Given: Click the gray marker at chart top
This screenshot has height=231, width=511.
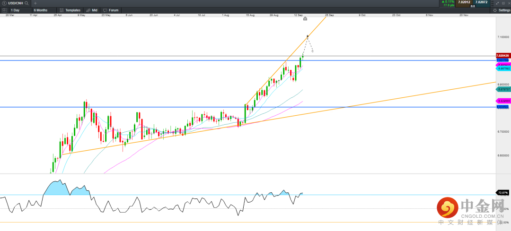Looking at the screenshot, I should (x=305, y=18).
